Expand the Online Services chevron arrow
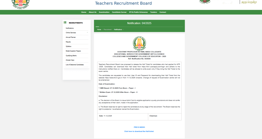262x139 pixels. [x=87, y=32]
